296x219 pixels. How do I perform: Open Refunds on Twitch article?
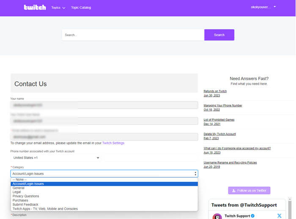click(x=215, y=91)
